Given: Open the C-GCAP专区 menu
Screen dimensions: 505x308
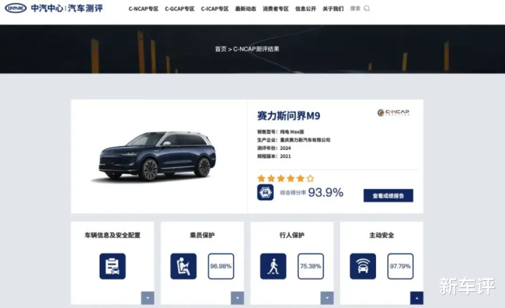Looking at the screenshot, I should pos(180,8).
